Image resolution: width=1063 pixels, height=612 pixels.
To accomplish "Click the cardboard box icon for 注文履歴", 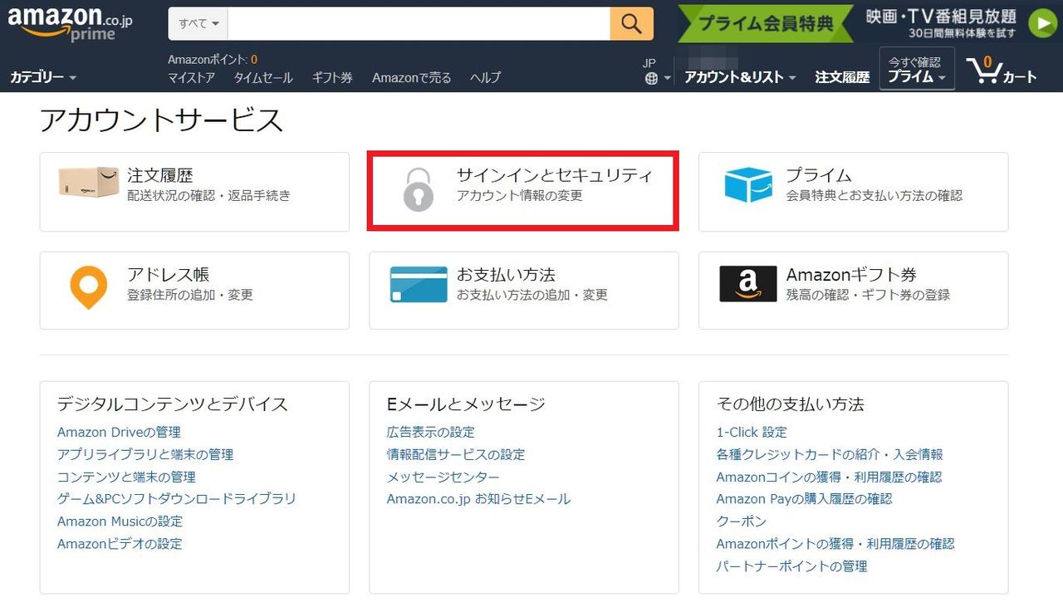I will pos(89,182).
